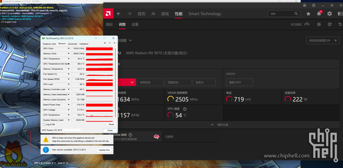Open the bug report tool icon
This screenshot has height=168, width=343.
click(304, 5)
